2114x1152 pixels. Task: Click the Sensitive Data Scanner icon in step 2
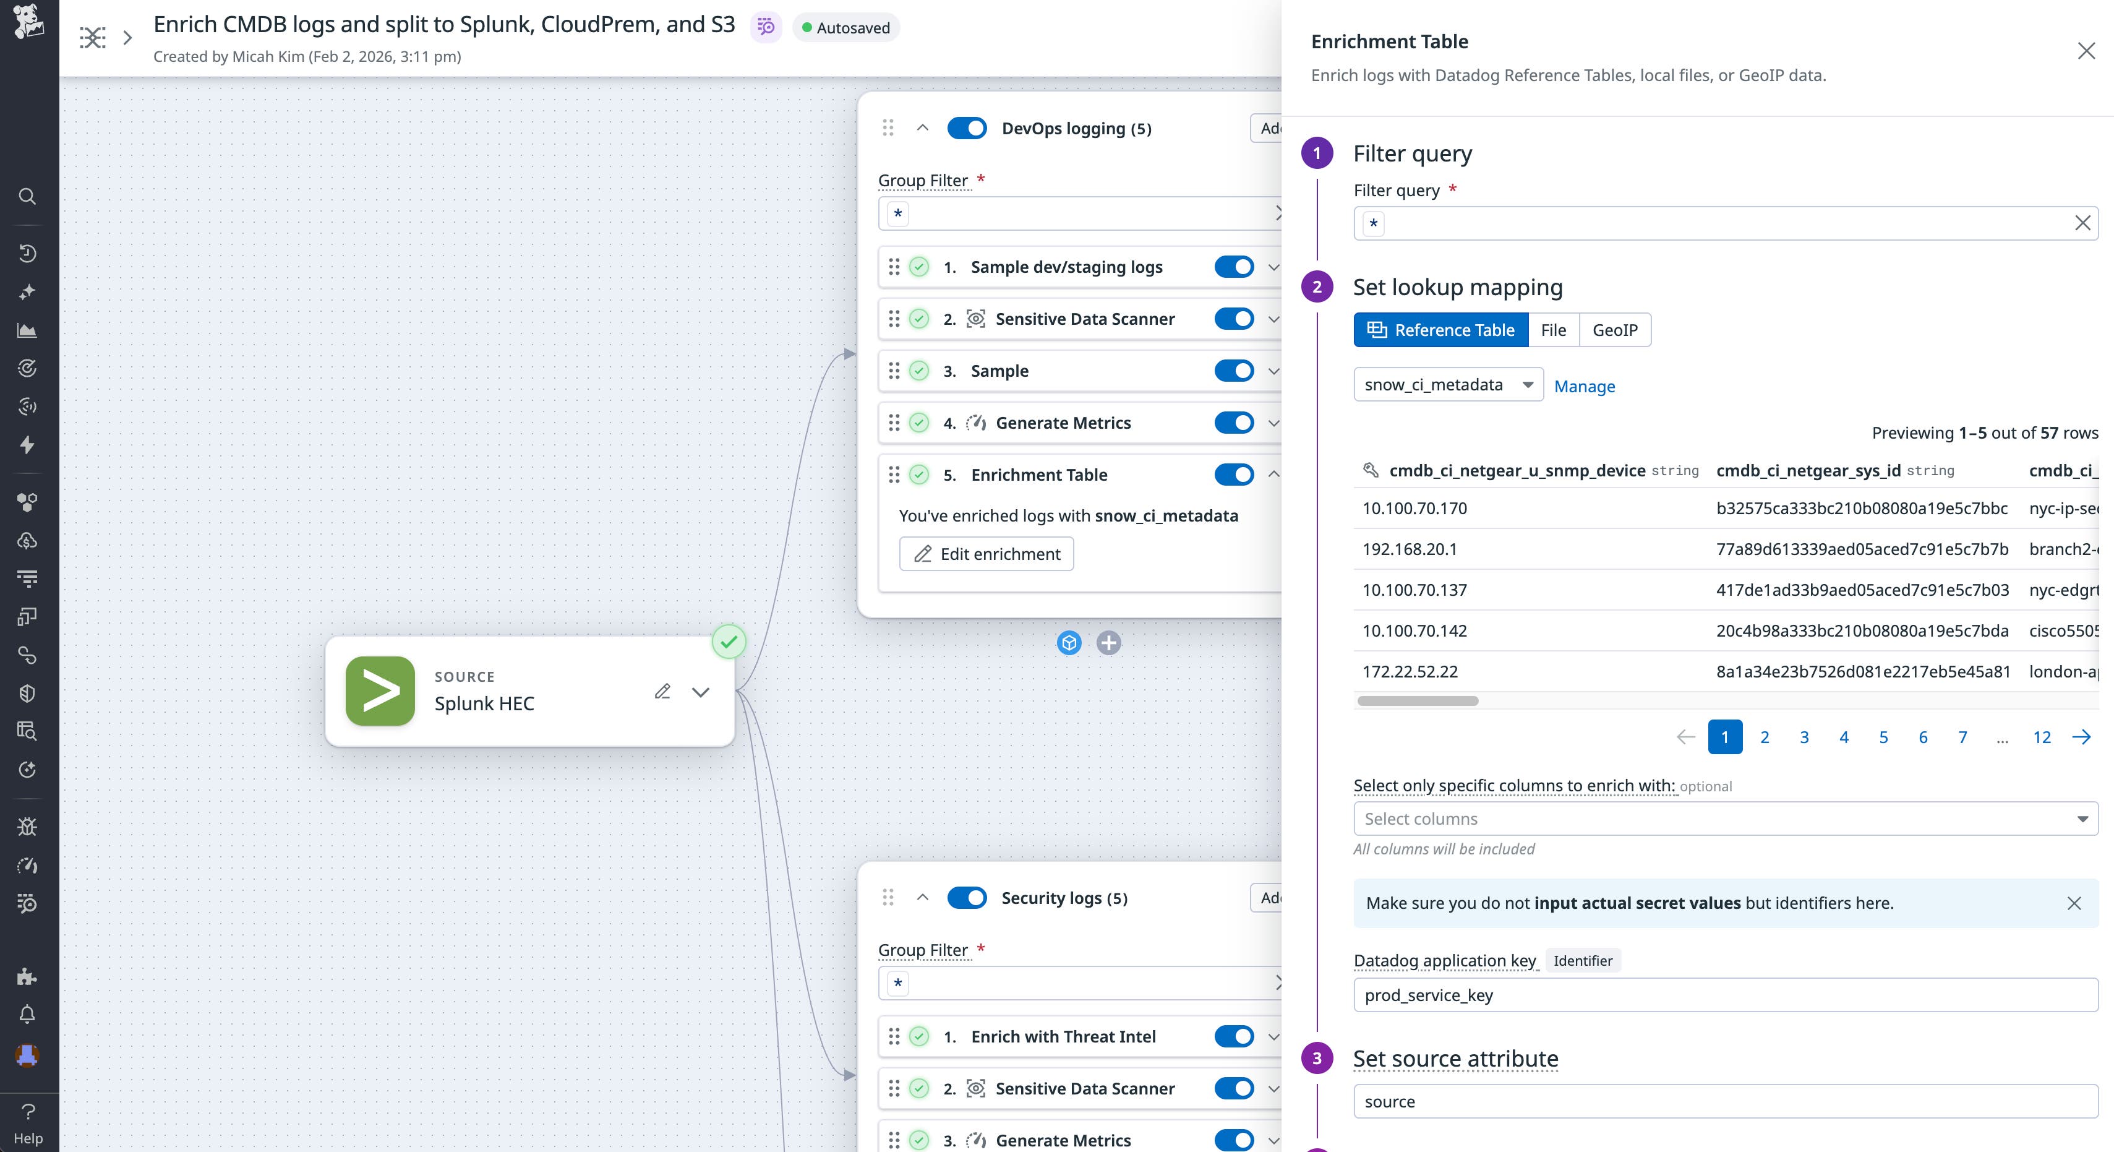(x=976, y=319)
